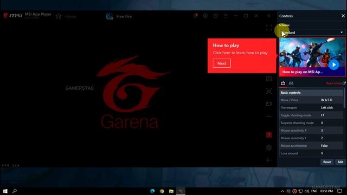Screen dimensions: 347x195
Task: Click the MSI App Player taskbar icon
Action: [181, 191]
